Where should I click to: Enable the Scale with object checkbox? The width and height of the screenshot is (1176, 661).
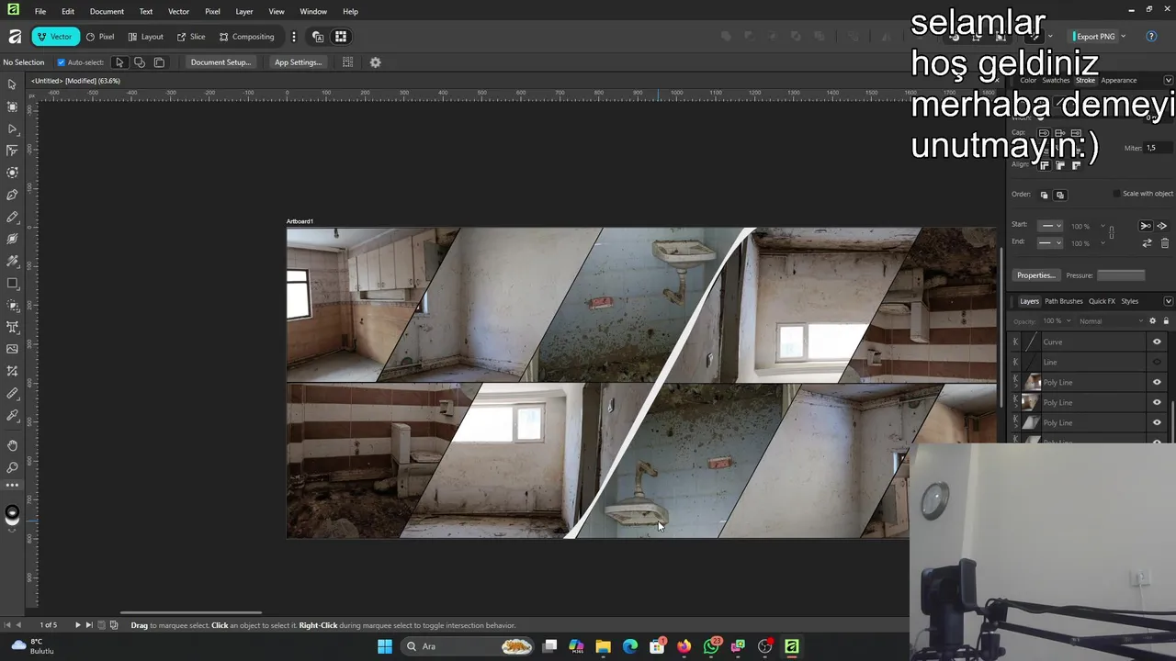tap(1117, 194)
